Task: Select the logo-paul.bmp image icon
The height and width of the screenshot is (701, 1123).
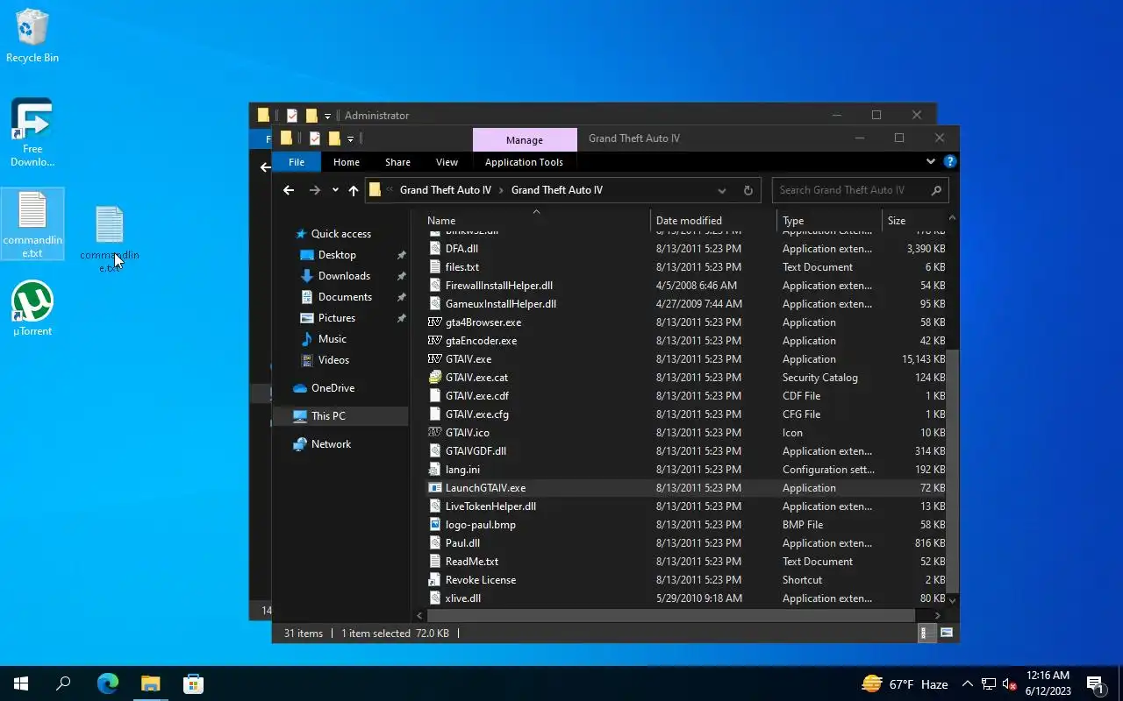Action: tap(434, 525)
